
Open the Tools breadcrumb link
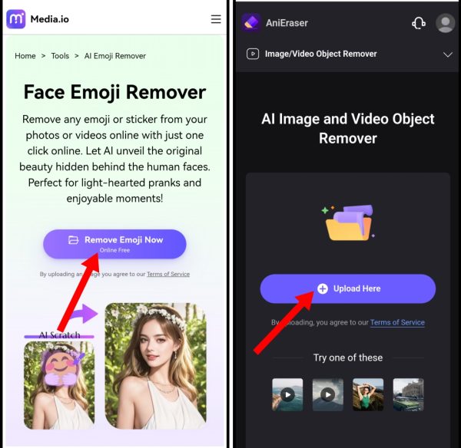60,56
